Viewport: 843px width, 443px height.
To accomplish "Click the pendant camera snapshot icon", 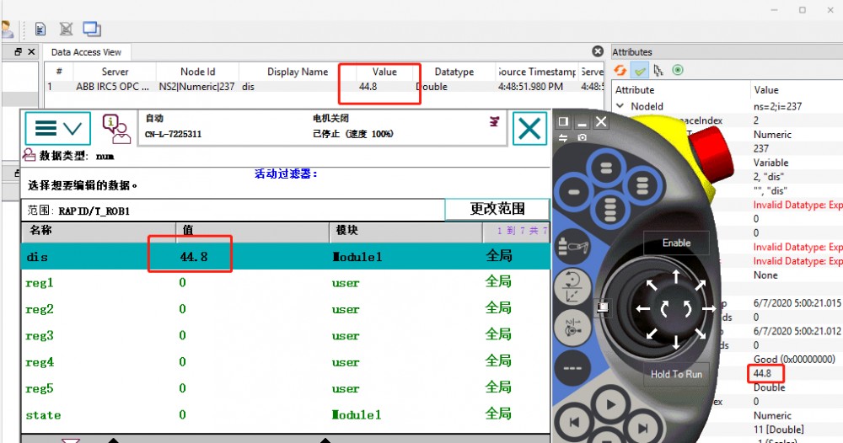I will 582,137.
